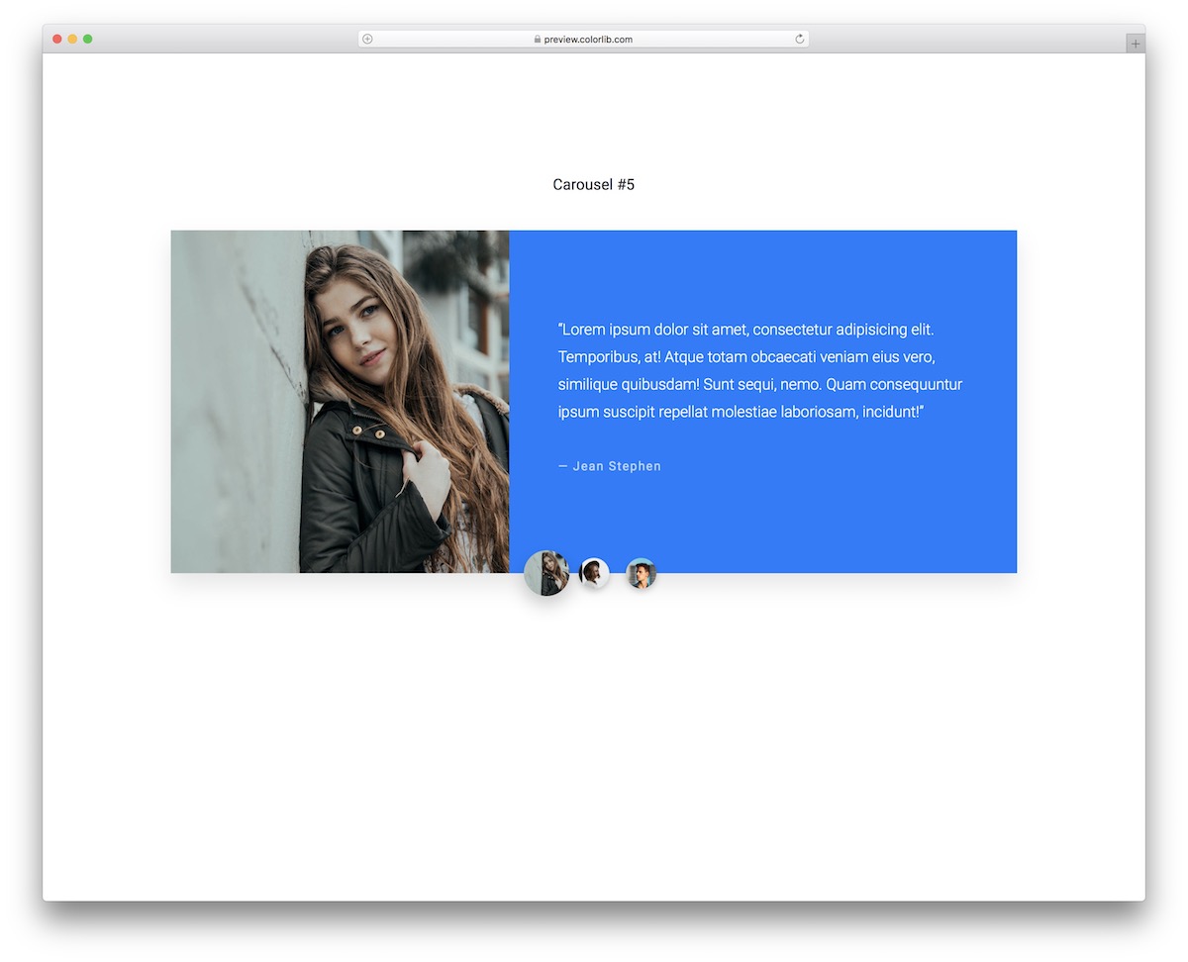Click the circled plus icon beside the address bar
This screenshot has width=1188, height=962.
[x=366, y=39]
